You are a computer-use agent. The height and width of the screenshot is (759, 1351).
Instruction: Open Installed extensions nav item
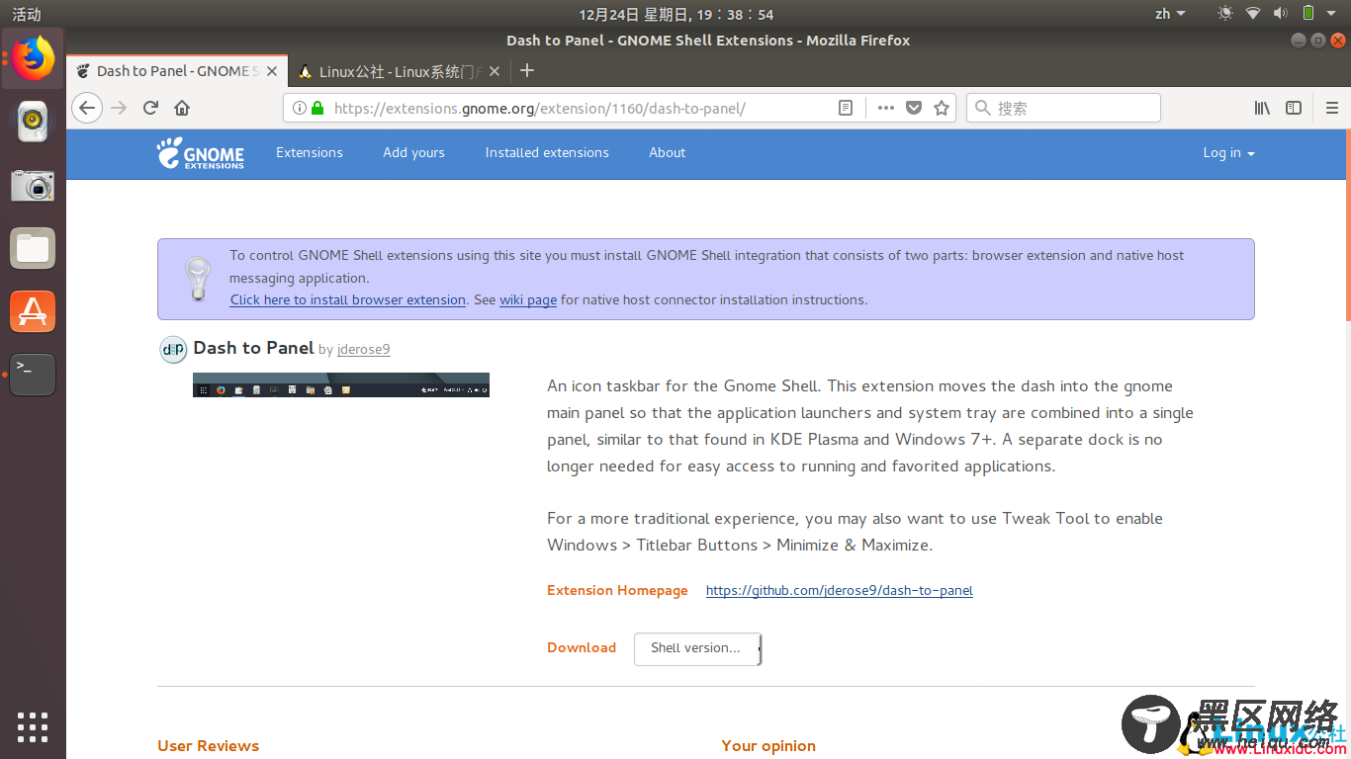pyautogui.click(x=547, y=153)
